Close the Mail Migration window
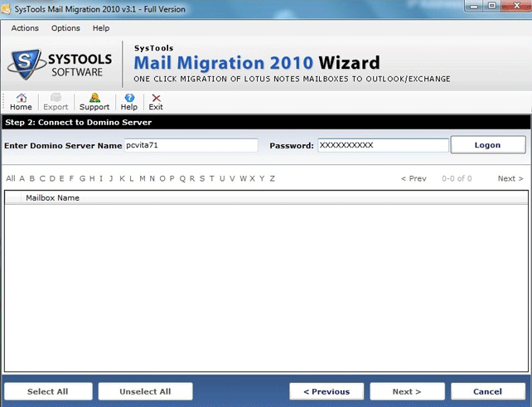Viewport: 532px width, 407px height. coord(516,6)
